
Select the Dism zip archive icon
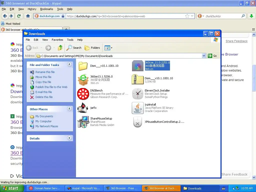click(138, 79)
